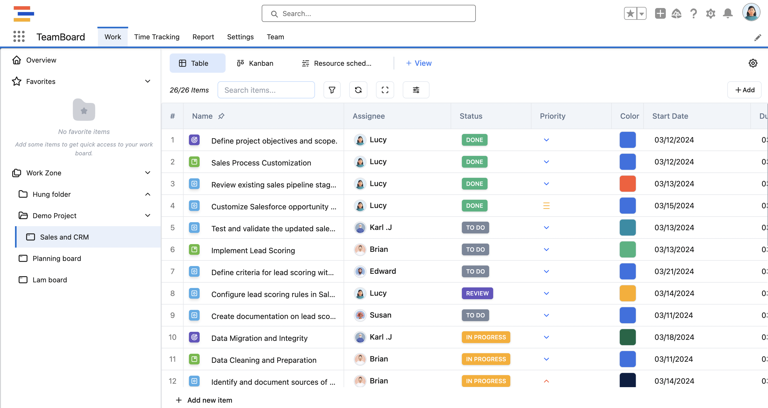This screenshot has width=768, height=408.
Task: Open the apps grid launcher icon
Action: [19, 37]
